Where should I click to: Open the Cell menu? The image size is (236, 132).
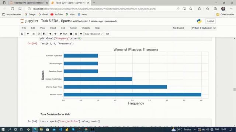63,28
